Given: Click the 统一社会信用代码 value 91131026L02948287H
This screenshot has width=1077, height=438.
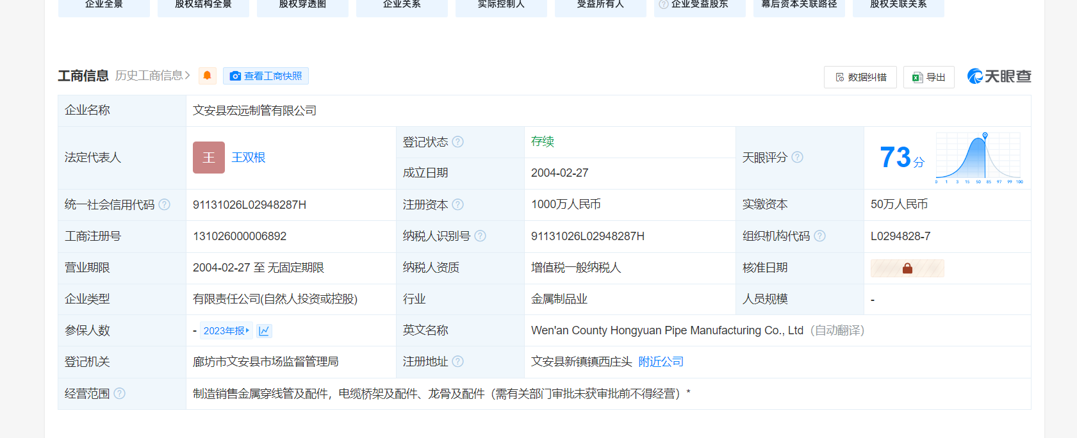Looking at the screenshot, I should point(249,205).
